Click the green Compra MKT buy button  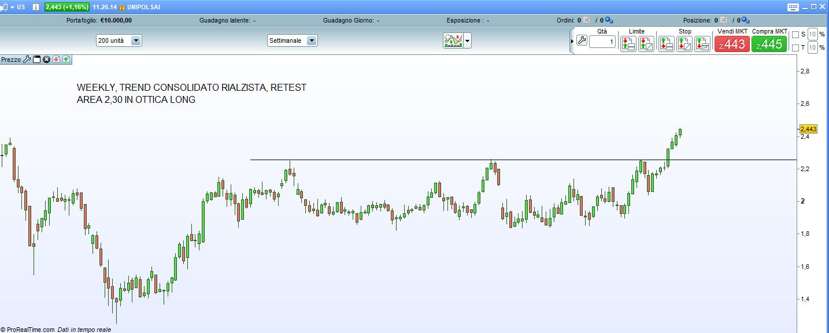[x=769, y=44]
